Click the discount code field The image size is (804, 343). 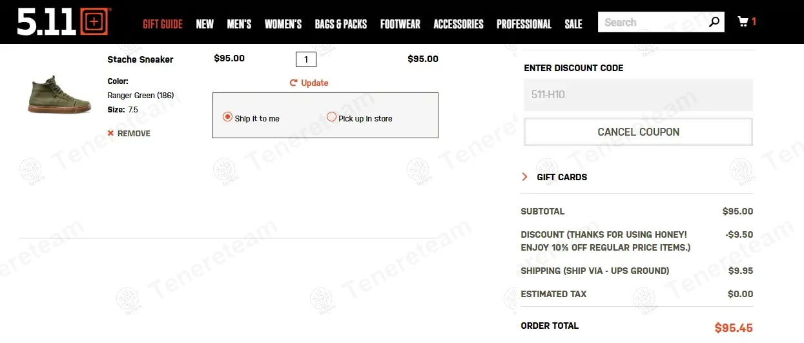click(x=638, y=95)
